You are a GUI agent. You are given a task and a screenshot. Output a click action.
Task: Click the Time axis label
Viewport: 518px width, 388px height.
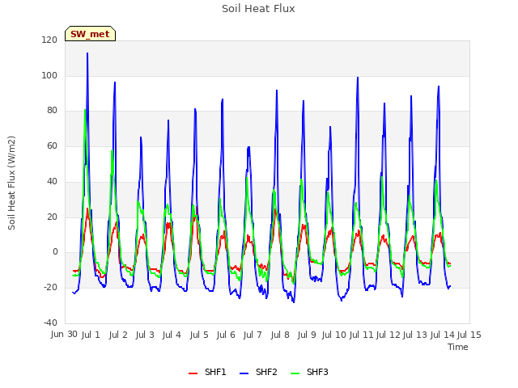(x=458, y=347)
